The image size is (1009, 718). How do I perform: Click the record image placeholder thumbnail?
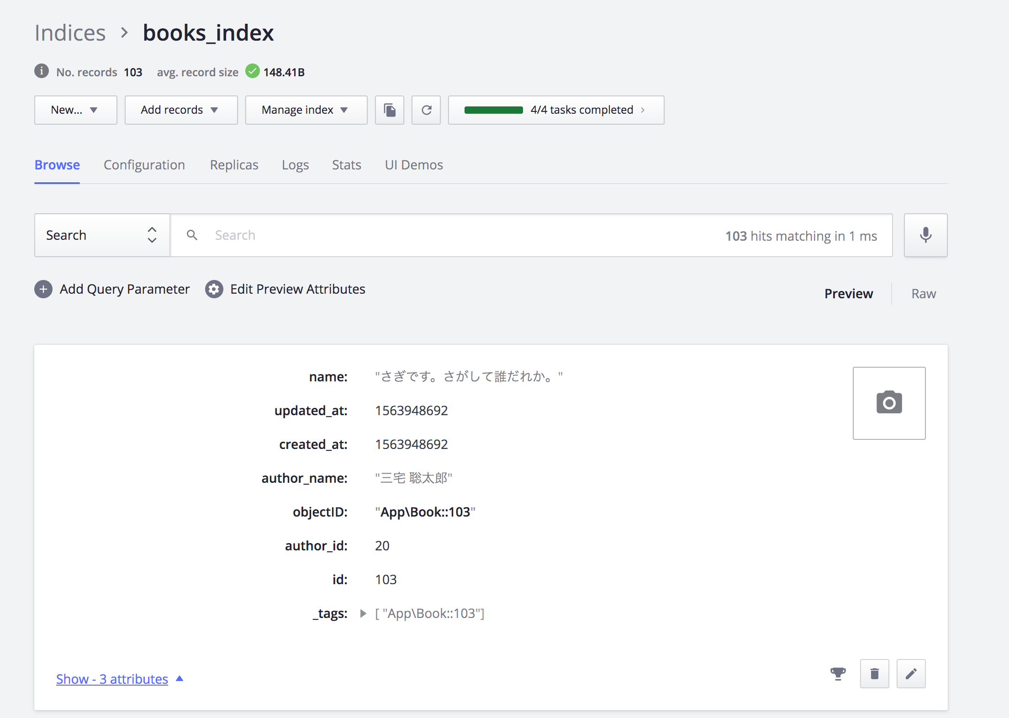(x=889, y=403)
